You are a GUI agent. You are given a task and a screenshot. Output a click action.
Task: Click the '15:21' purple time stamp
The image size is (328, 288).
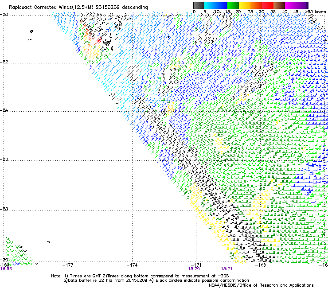pyautogui.click(x=226, y=269)
